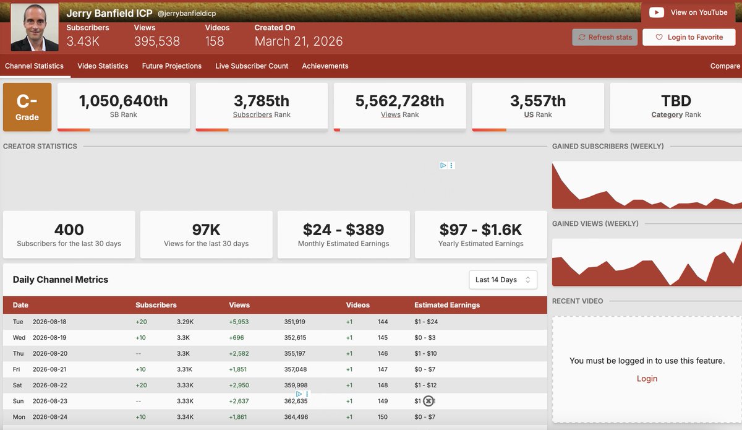Click the refresh arrows icon
The height and width of the screenshot is (430, 742).
tap(581, 37)
